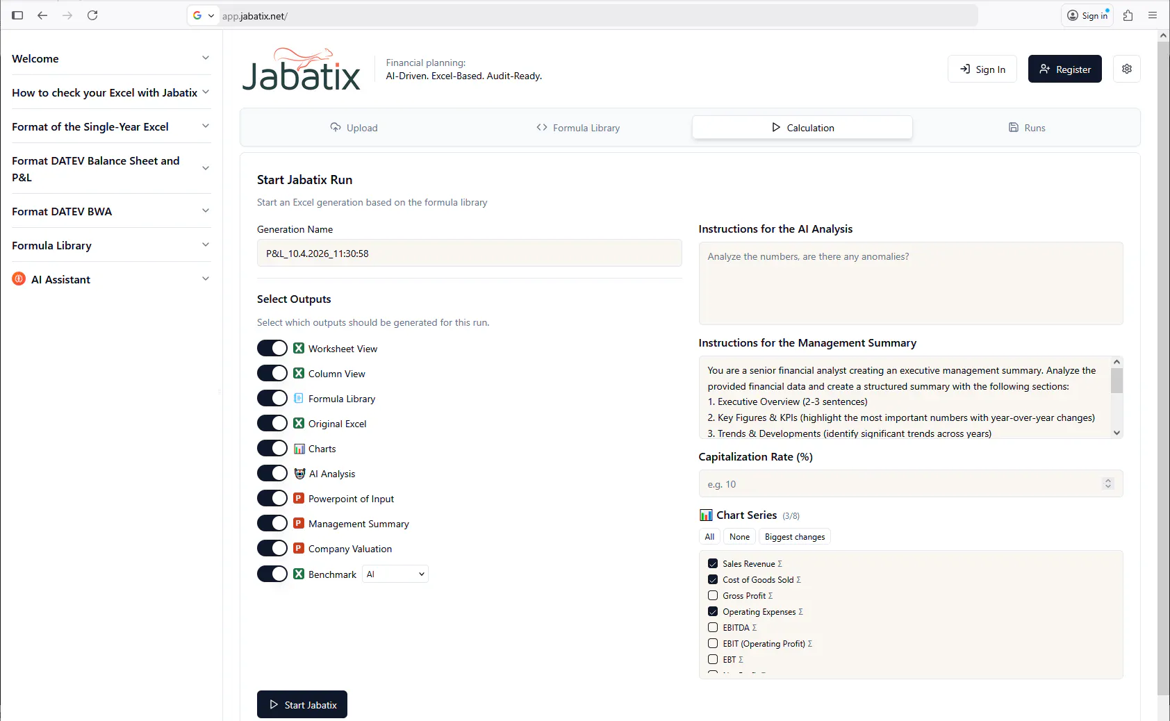Viewport: 1170px width, 721px height.
Task: Switch to the Formula Library tab
Action: click(x=578, y=128)
